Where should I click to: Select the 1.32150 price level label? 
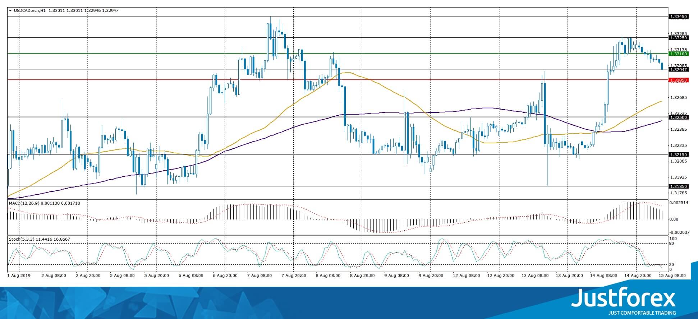678,155
